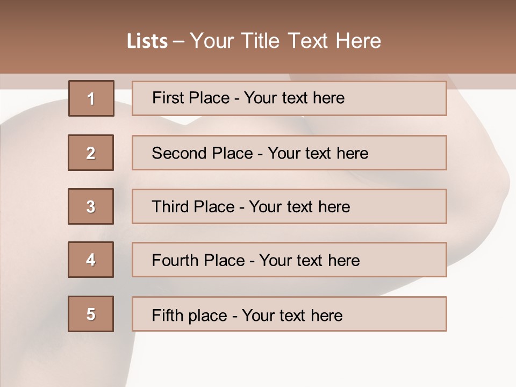
Task: Select the number 4 box
Action: [91, 260]
